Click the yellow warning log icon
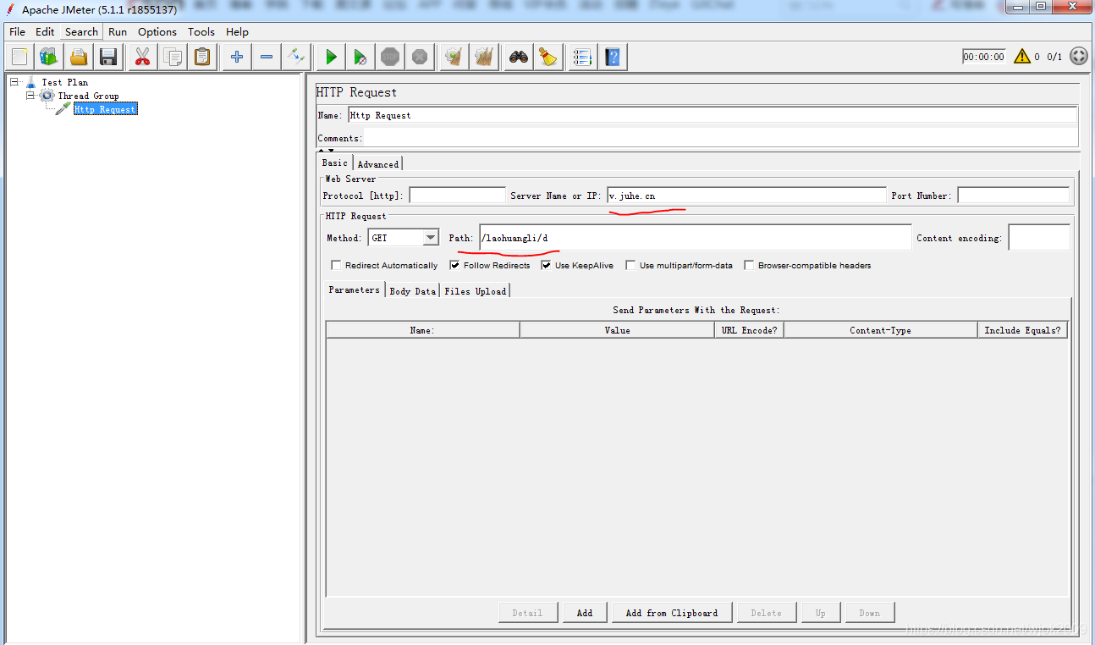This screenshot has width=1095, height=645. coord(1021,57)
